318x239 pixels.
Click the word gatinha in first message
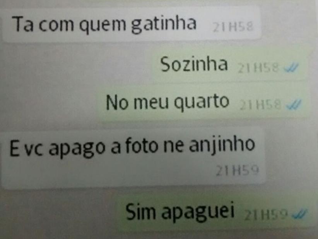click(x=164, y=24)
